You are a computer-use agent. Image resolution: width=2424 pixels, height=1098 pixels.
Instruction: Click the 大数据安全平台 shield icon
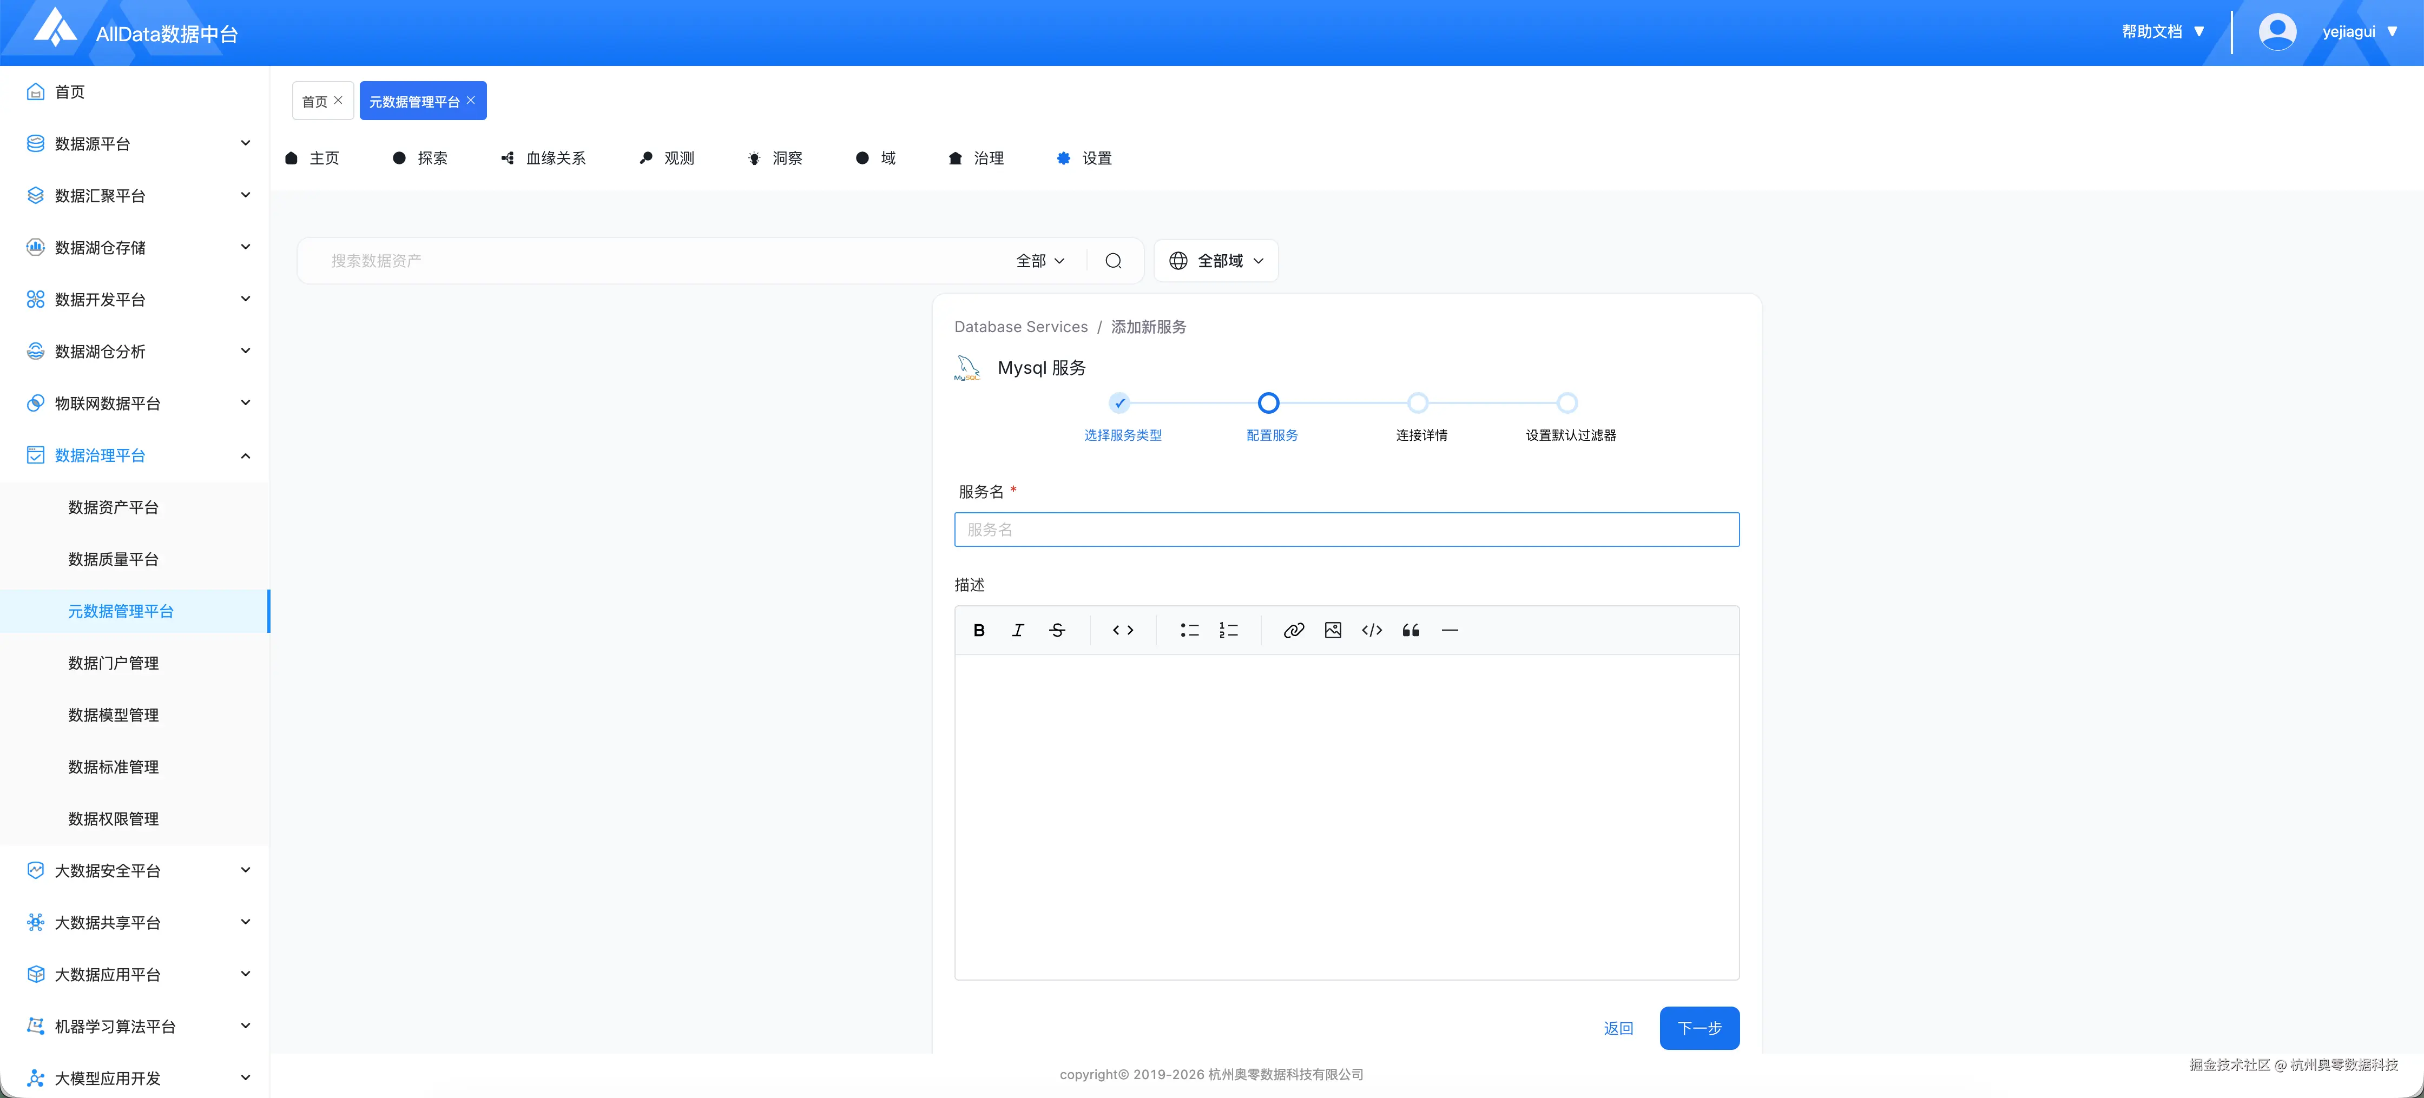tap(36, 870)
